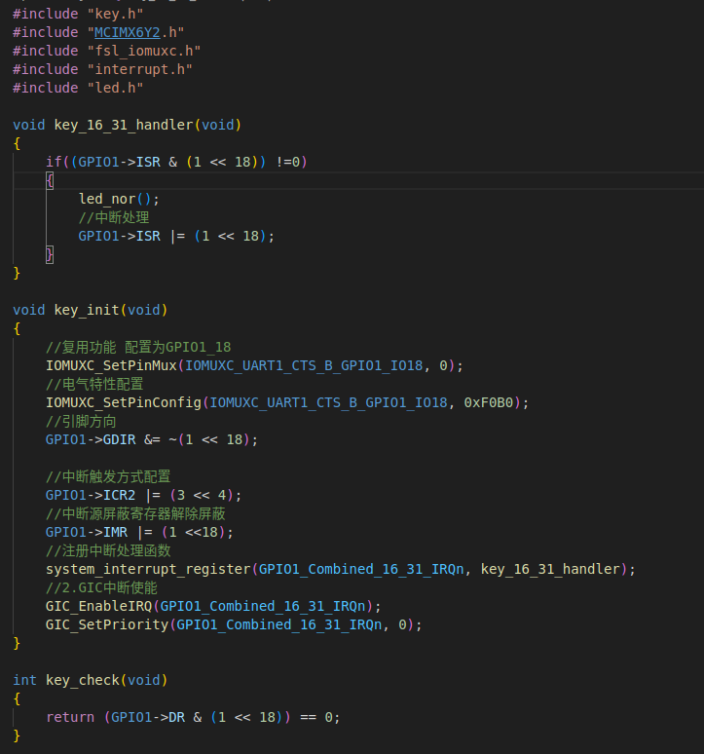Click the GIC_EnableIRQ function call

coord(98,606)
